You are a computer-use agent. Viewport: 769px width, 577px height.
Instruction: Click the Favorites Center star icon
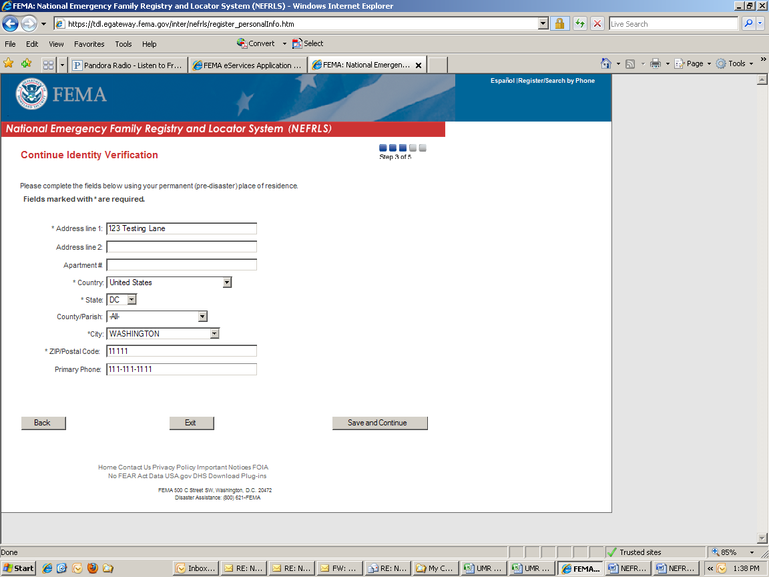point(8,63)
